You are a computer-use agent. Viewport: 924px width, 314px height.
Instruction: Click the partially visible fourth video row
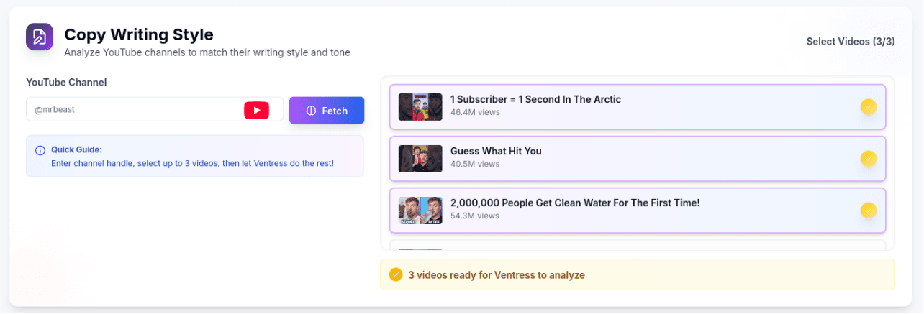(x=637, y=245)
